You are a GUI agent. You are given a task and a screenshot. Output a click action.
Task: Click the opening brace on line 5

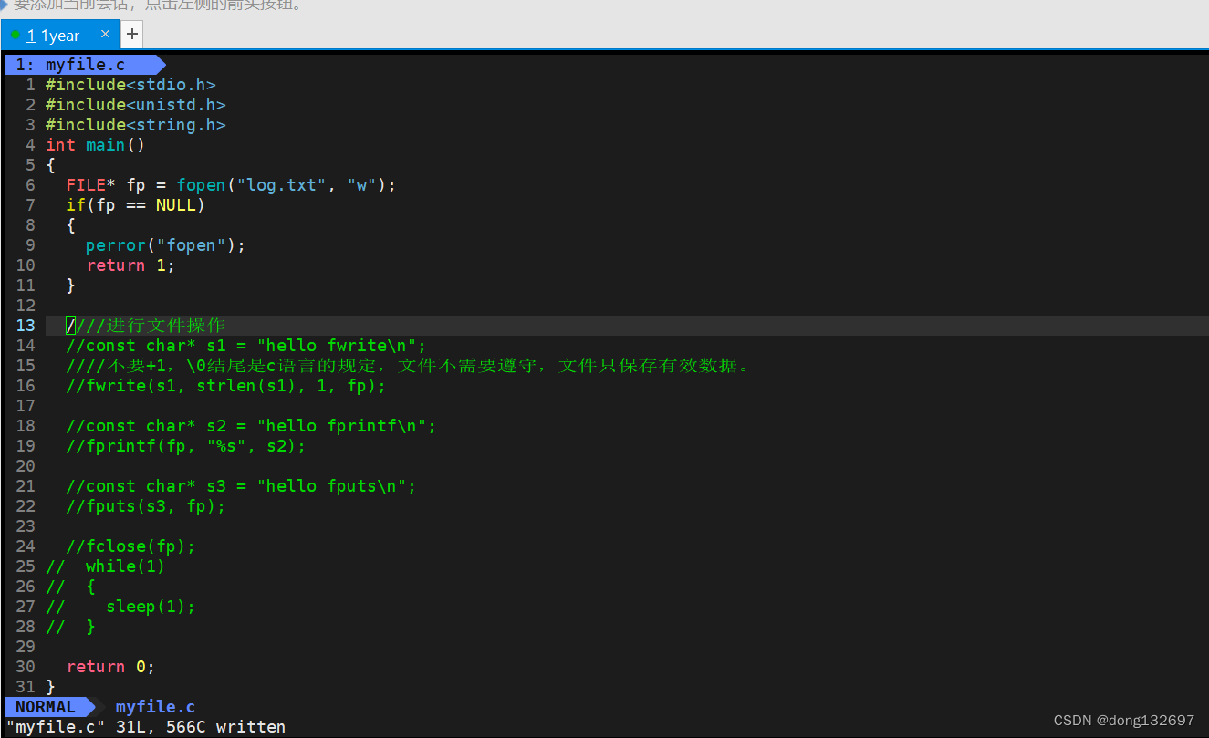coord(50,165)
